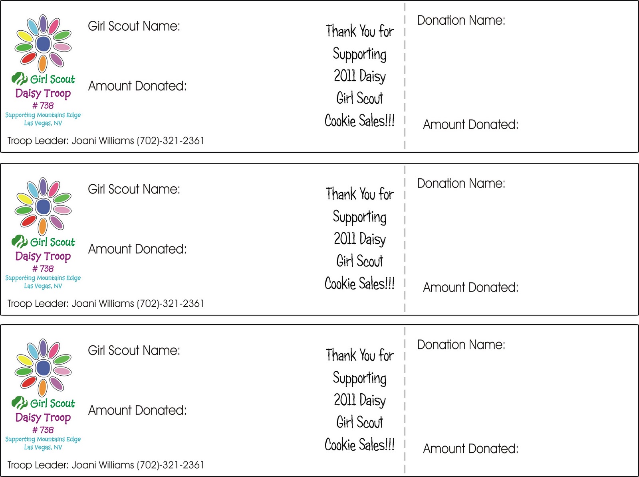Click the daisy flower logo on the third ticket

43,368
